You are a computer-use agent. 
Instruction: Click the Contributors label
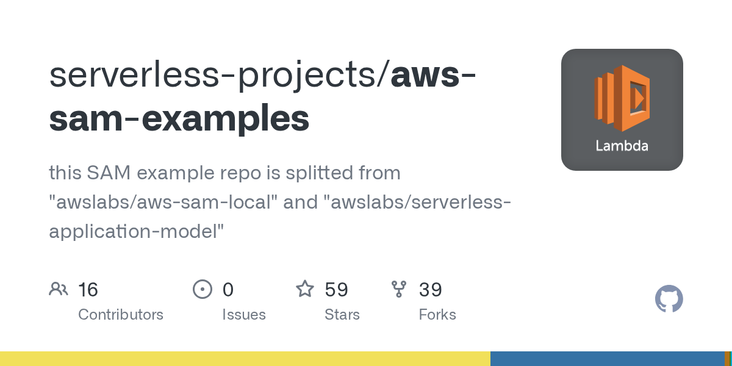121,315
